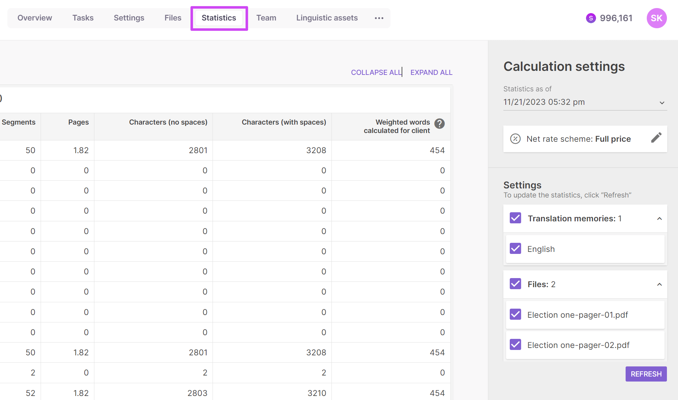Click the 996,161 credits balance
The width and height of the screenshot is (678, 400).
616,18
